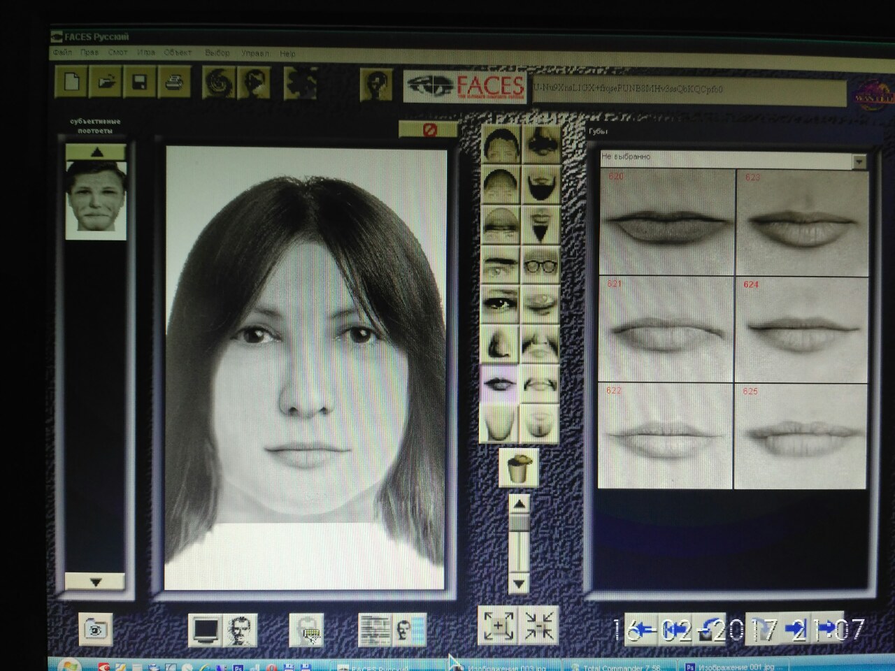Viewport: 895px width, 671px height.
Task: Click the New file toolbar icon
Action: coord(71,82)
